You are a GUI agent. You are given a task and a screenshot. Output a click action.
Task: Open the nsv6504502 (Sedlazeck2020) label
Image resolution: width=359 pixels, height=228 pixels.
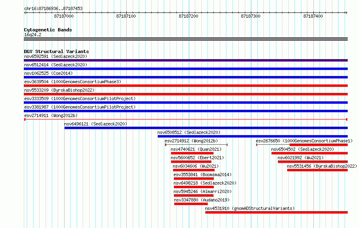click(x=303, y=149)
